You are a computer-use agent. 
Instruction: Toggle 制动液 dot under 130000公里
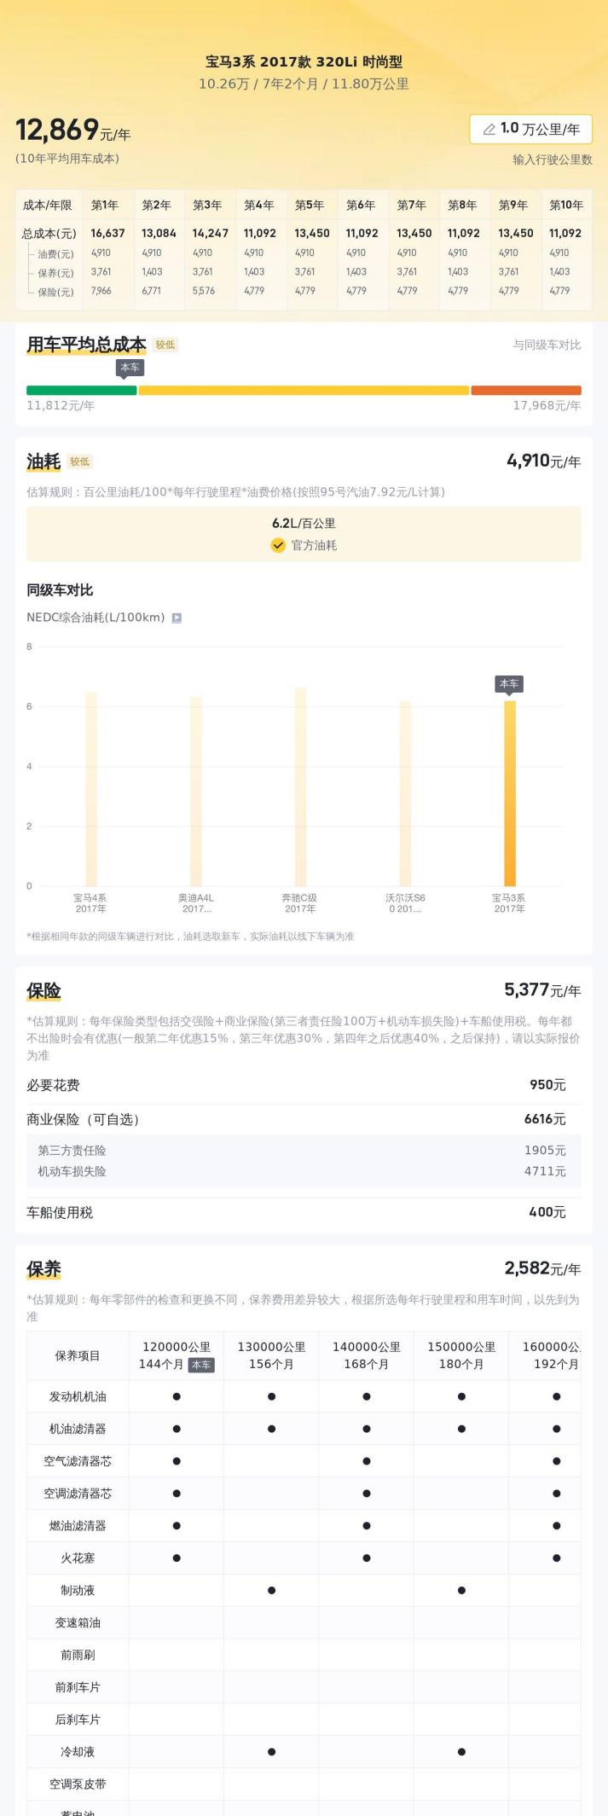click(271, 1591)
